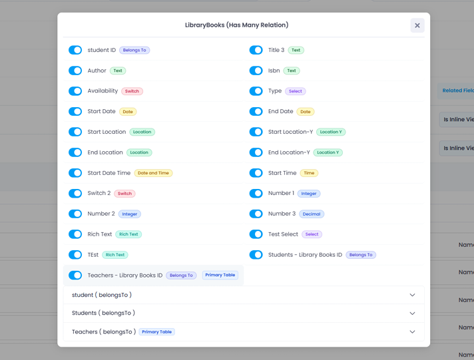This screenshot has width=474, height=360.
Task: Click Primary Table badge beside Teachers ( belongsTo )
Action: (x=157, y=332)
